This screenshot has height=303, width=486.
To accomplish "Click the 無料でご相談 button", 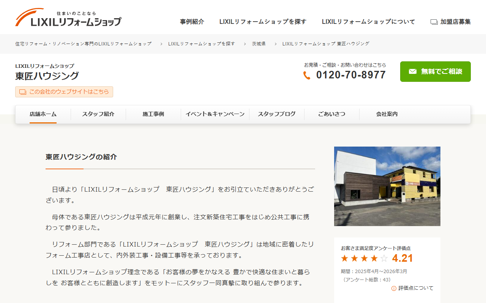I will coord(436,72).
